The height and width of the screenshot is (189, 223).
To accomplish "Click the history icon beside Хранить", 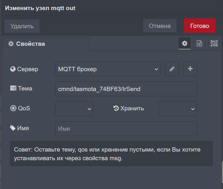I will (116, 108).
